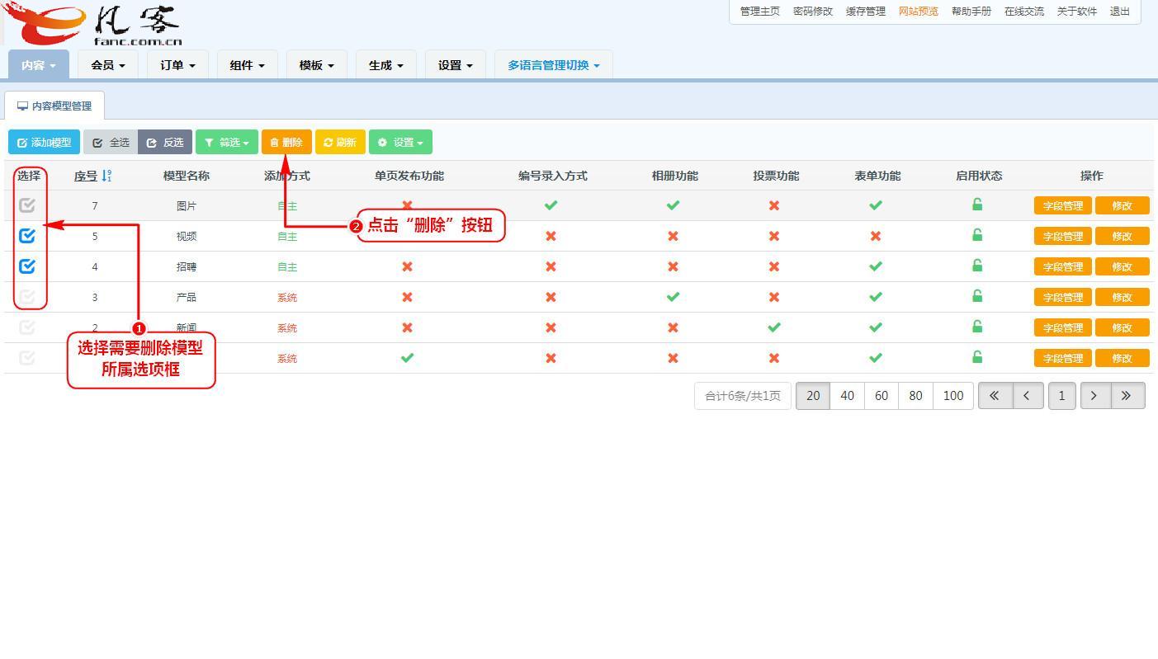Click the sort icon beside 序号 column header
The height and width of the screenshot is (659, 1158).
(x=106, y=176)
